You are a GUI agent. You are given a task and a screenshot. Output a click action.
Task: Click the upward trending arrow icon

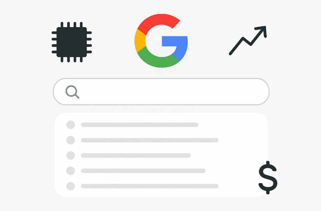click(248, 41)
